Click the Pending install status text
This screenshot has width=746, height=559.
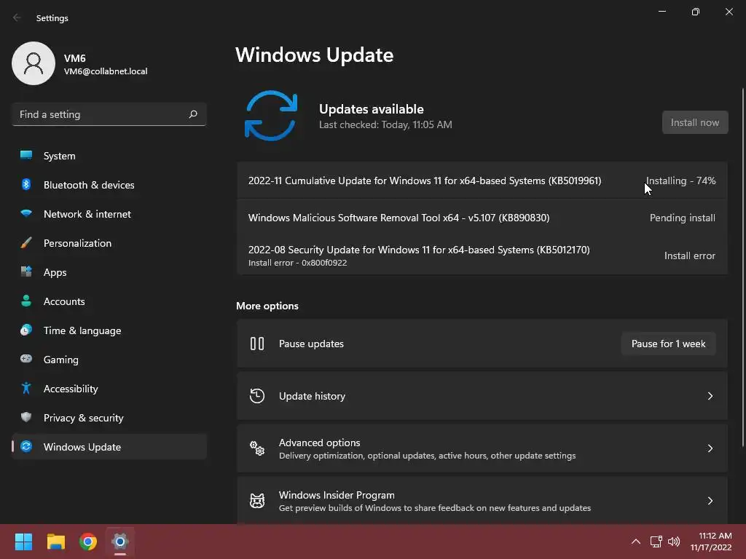pyautogui.click(x=682, y=218)
